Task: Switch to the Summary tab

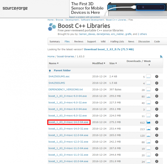Action: 55,42
